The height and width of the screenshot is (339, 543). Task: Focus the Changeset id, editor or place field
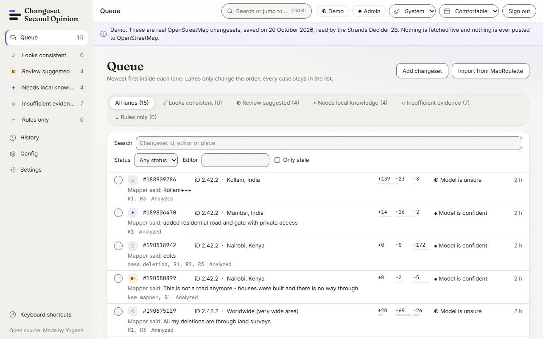pos(329,143)
